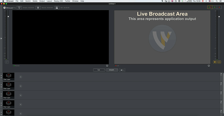Select Clear Layer shot in layer 2
224x116 pixels.
(9, 86)
